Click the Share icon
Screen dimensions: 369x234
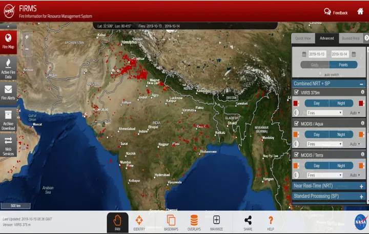point(248,223)
